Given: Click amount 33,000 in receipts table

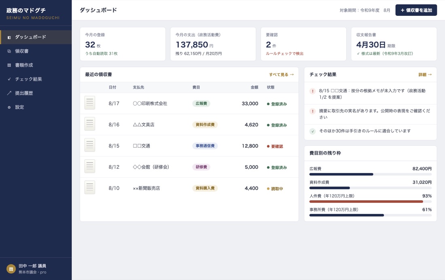Looking at the screenshot, I should pos(250,103).
